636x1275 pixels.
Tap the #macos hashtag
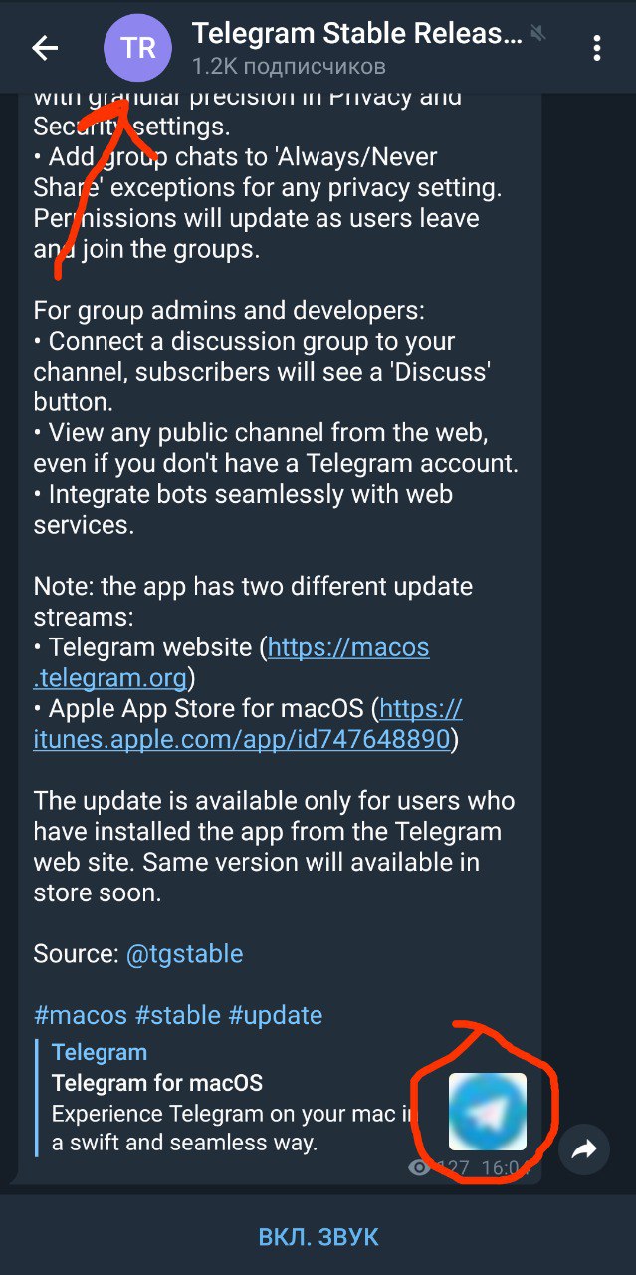click(x=81, y=1015)
